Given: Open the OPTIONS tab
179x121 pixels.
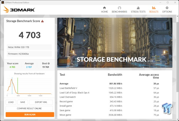Looking at the screenshot, I should pos(167,10).
